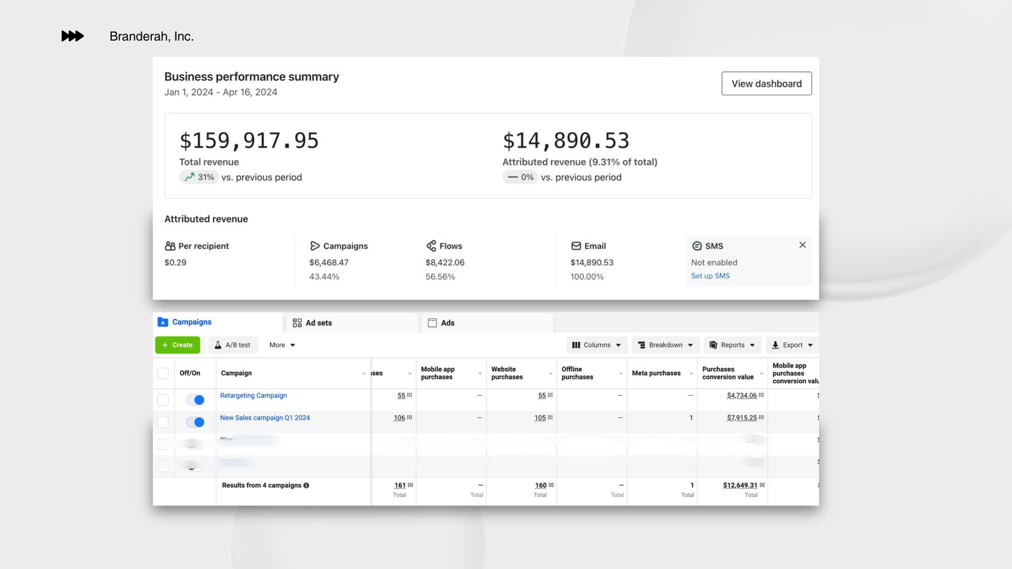The width and height of the screenshot is (1012, 569).
Task: Click the Results from 4 campaigns label
Action: (261, 485)
